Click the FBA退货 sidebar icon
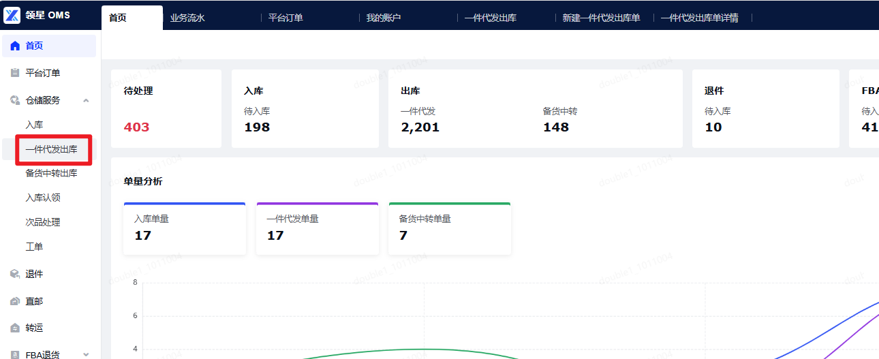Viewport: 879px width, 359px height. (x=15, y=354)
